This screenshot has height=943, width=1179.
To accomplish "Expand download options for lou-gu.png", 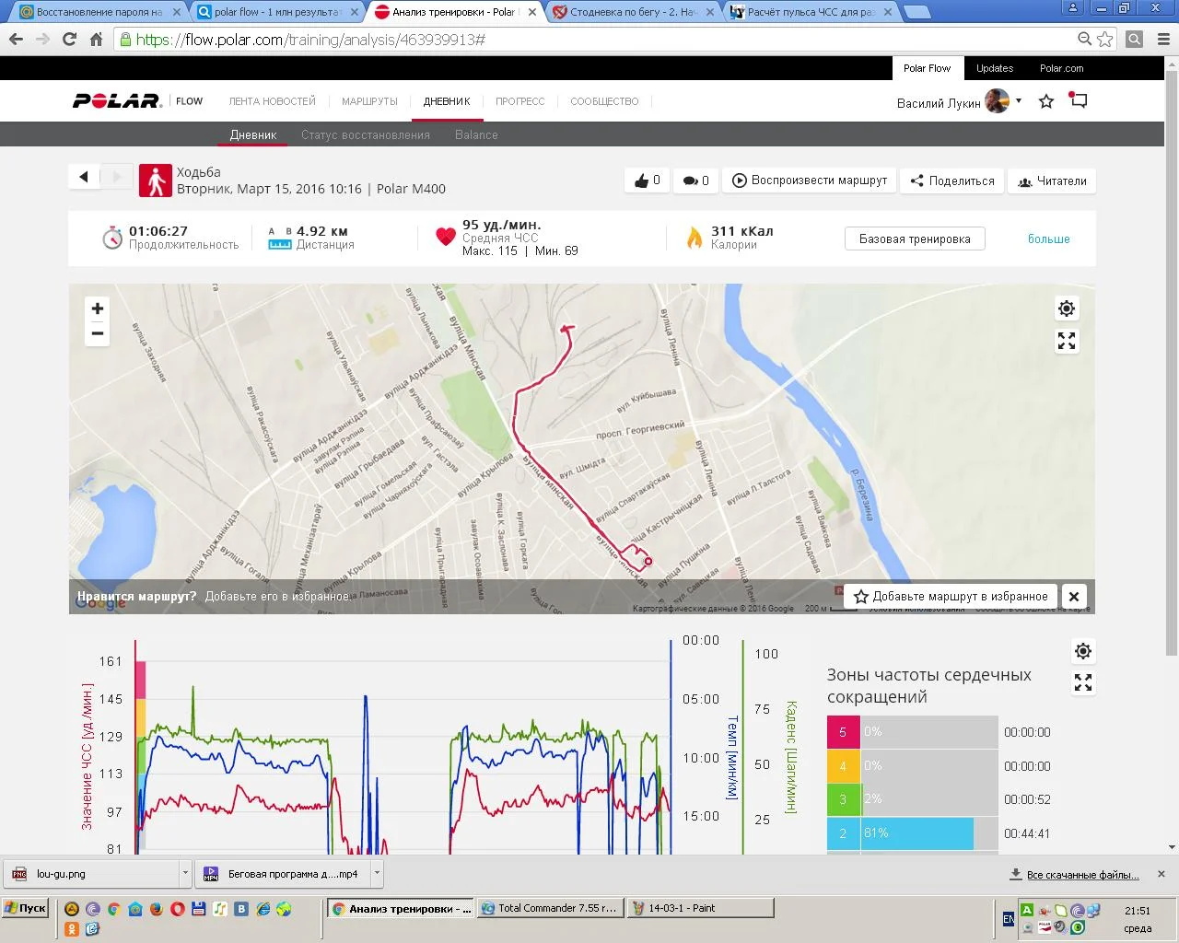I will (x=185, y=873).
